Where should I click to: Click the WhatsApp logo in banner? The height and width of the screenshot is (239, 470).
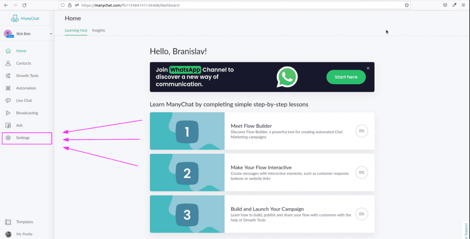click(x=287, y=77)
